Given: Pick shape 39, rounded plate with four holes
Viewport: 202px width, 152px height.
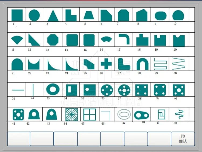Looking at the screenshot, I should [x=160, y=90].
